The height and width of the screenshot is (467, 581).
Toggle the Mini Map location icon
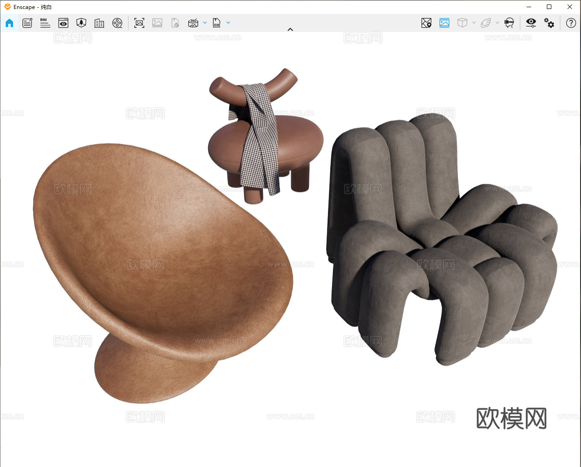point(426,23)
